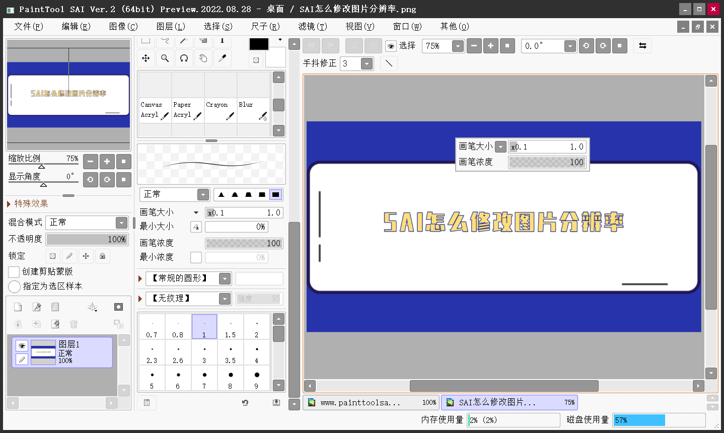Select the Canvas Acryl brush
This screenshot has width=724, height=433.
pos(155,110)
